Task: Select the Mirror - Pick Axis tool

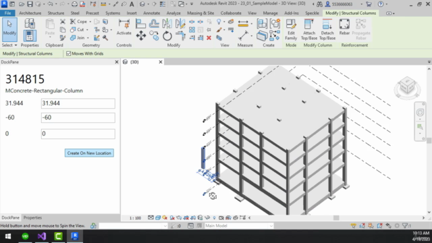Action: coord(167,24)
